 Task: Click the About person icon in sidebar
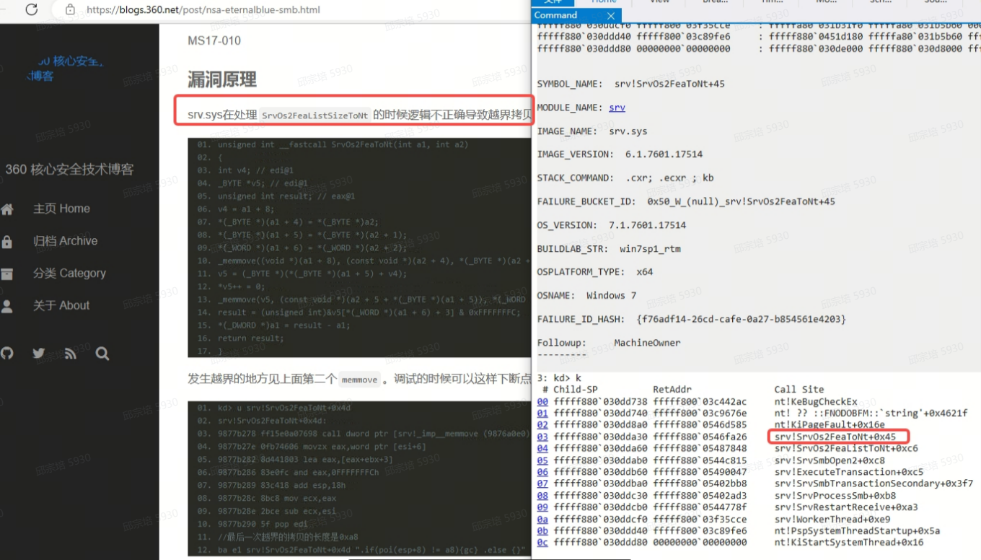pyautogui.click(x=7, y=307)
